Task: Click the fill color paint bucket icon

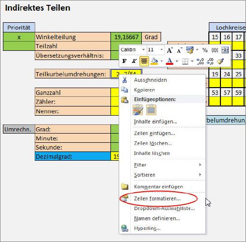Action: [154, 61]
